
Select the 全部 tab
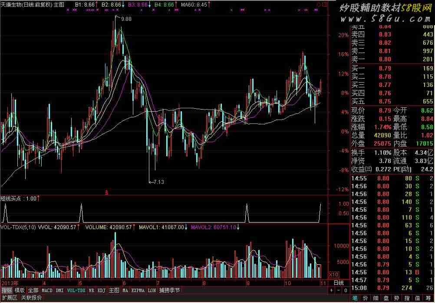(33, 290)
